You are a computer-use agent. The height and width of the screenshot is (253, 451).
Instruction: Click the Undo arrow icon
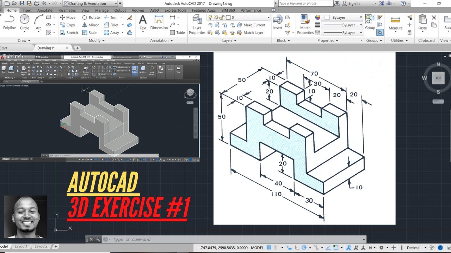tap(44, 4)
